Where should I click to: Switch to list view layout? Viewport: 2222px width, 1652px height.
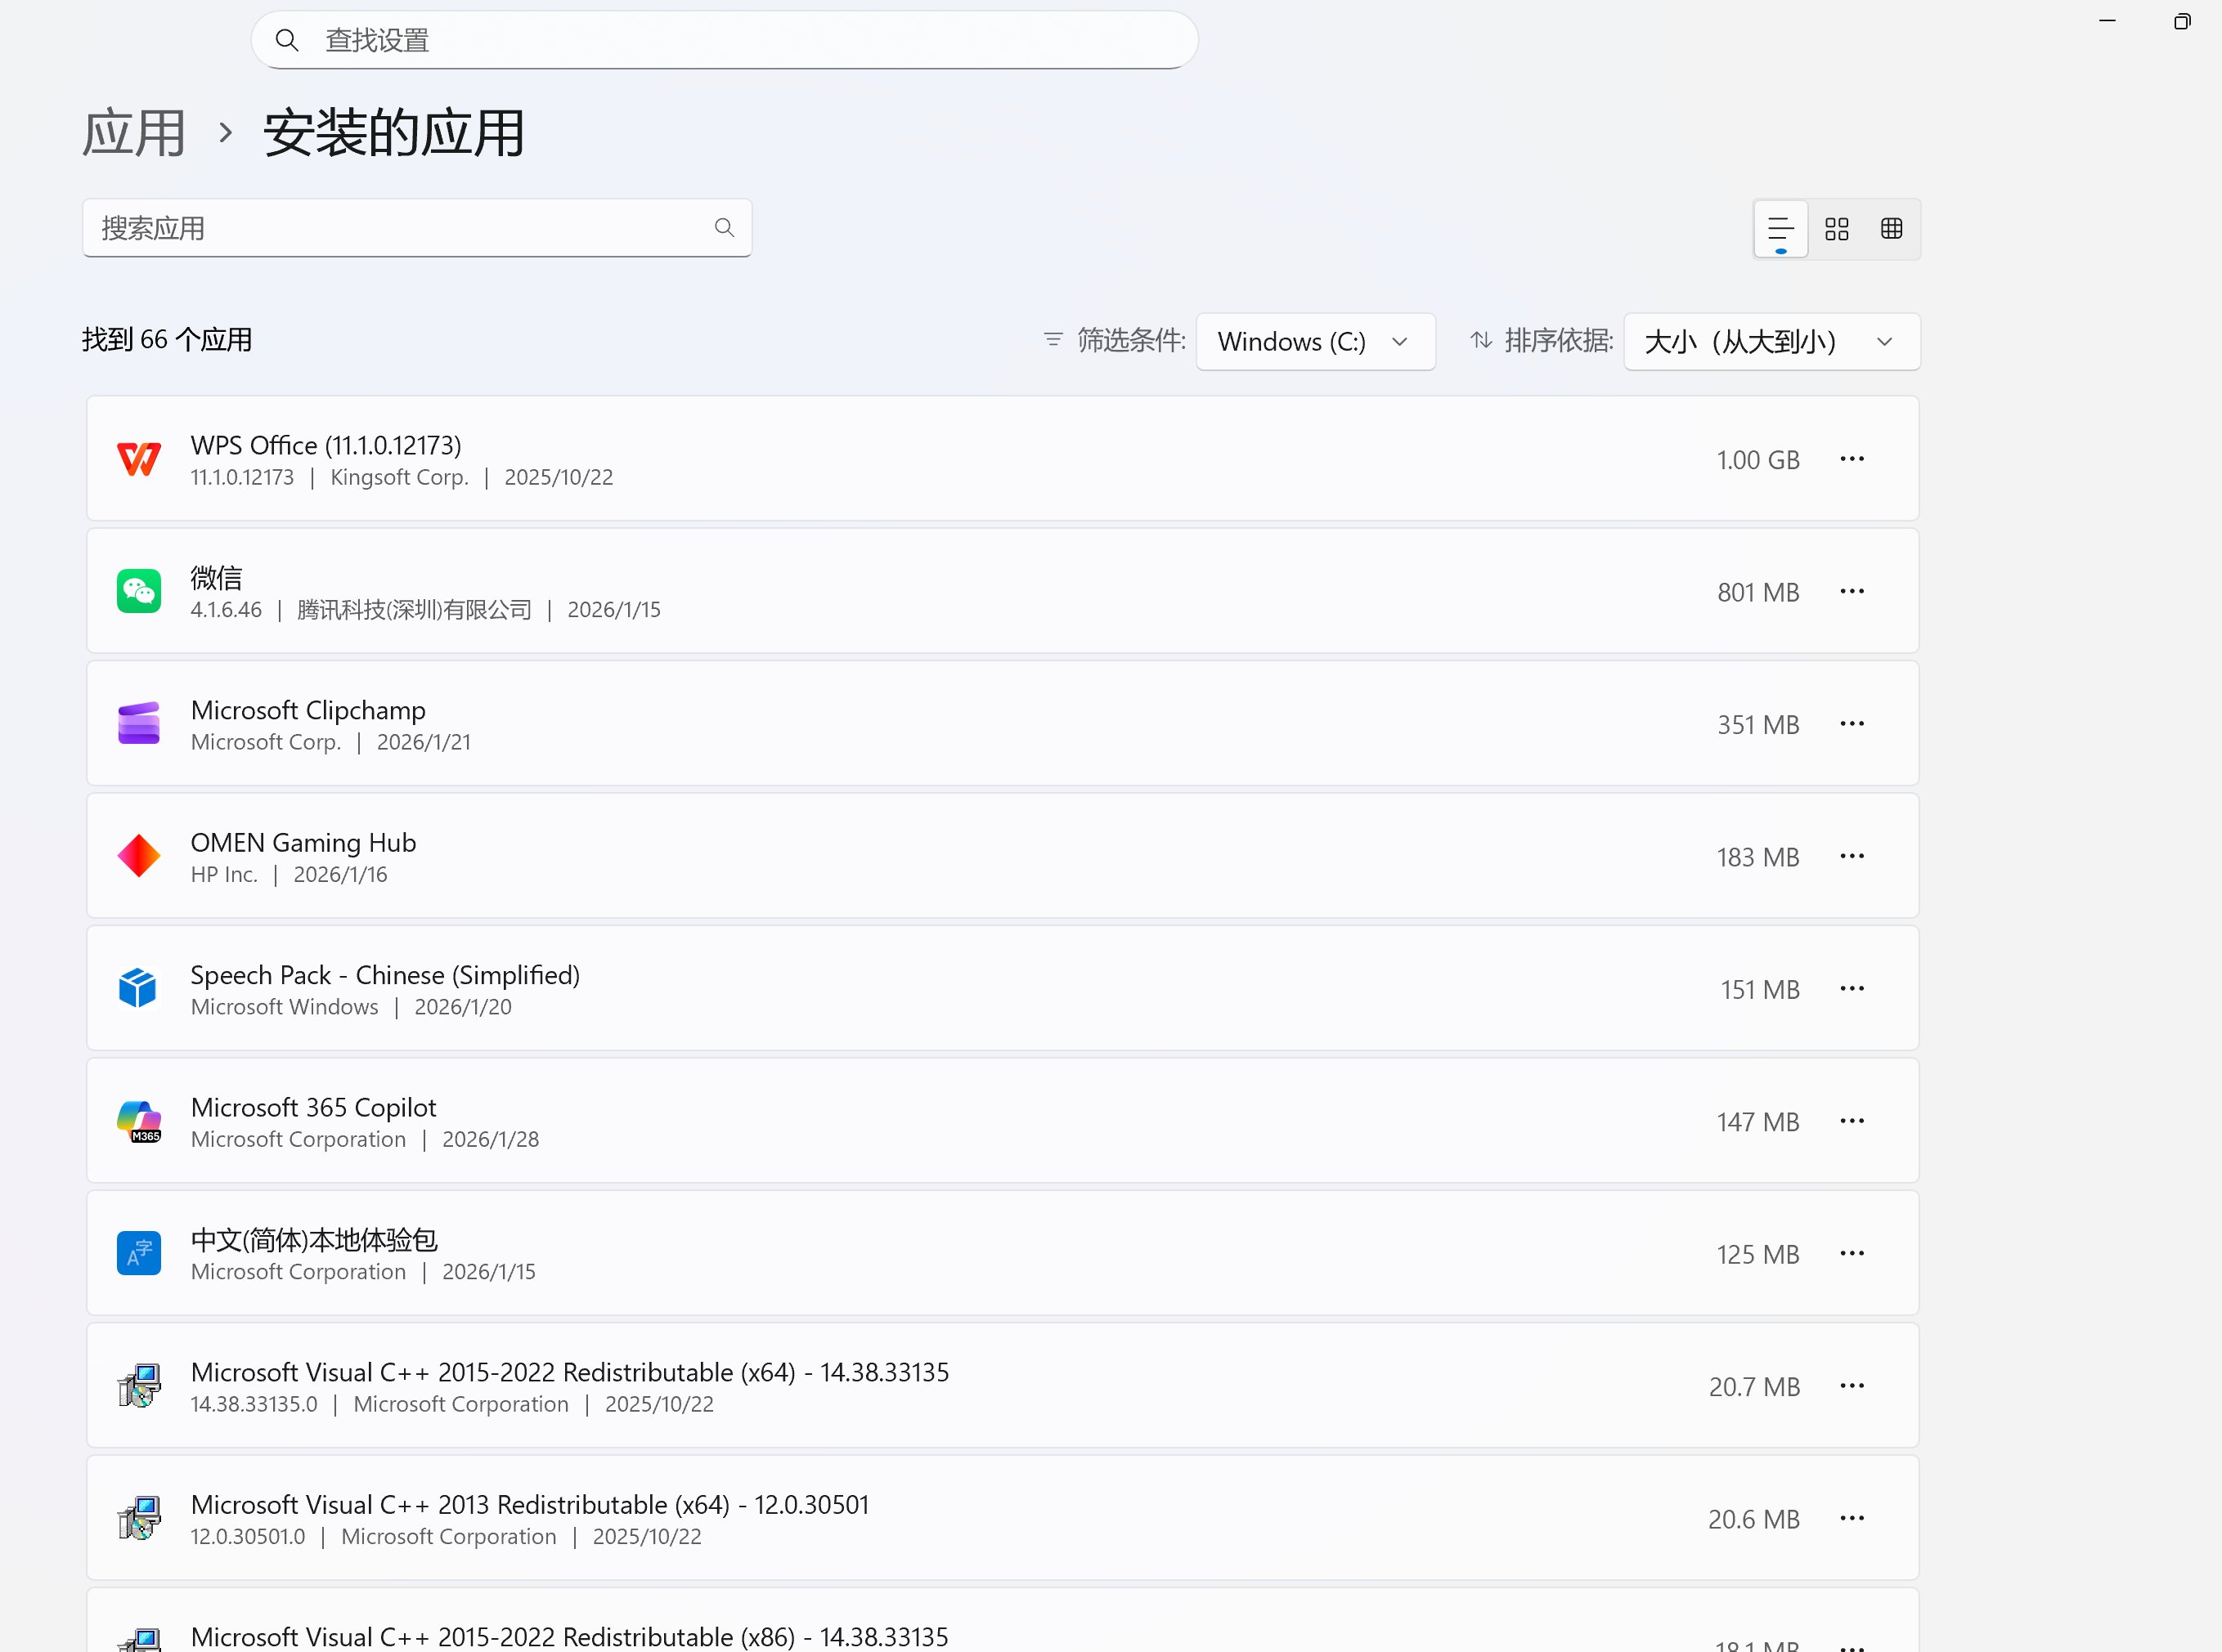[1780, 228]
